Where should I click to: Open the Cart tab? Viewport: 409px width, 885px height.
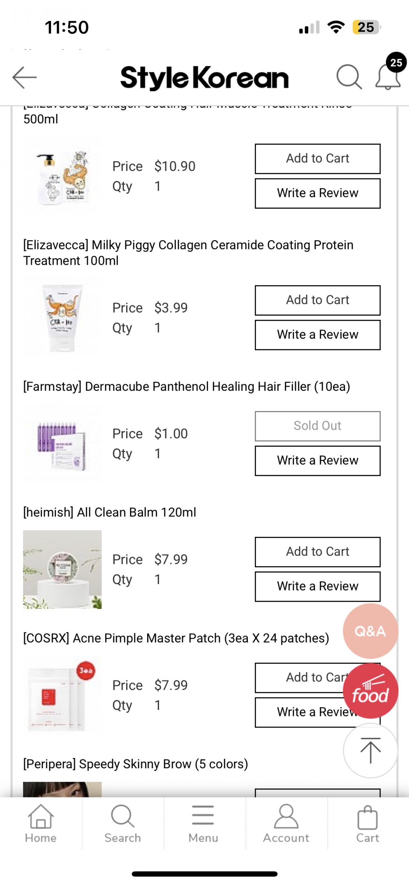click(367, 824)
